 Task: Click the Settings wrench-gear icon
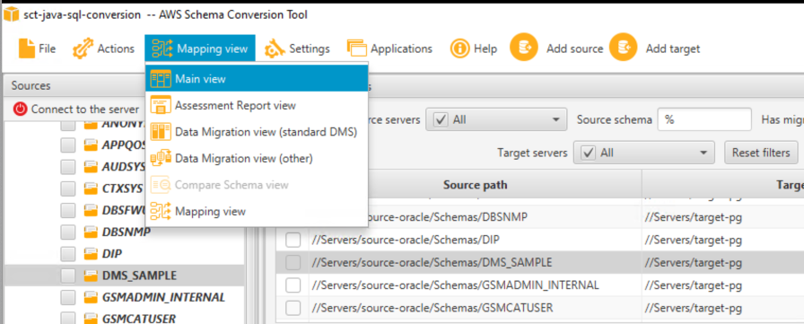pos(275,48)
